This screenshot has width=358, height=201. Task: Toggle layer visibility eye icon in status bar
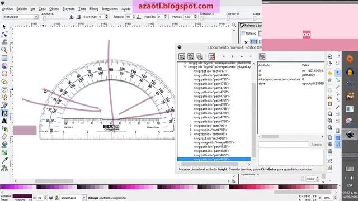[x=51, y=198]
